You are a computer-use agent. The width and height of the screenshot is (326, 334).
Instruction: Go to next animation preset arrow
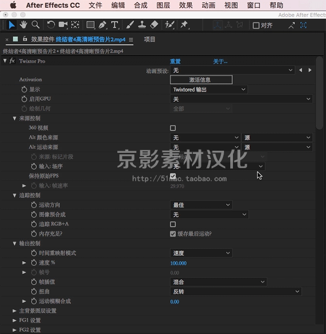(310, 70)
